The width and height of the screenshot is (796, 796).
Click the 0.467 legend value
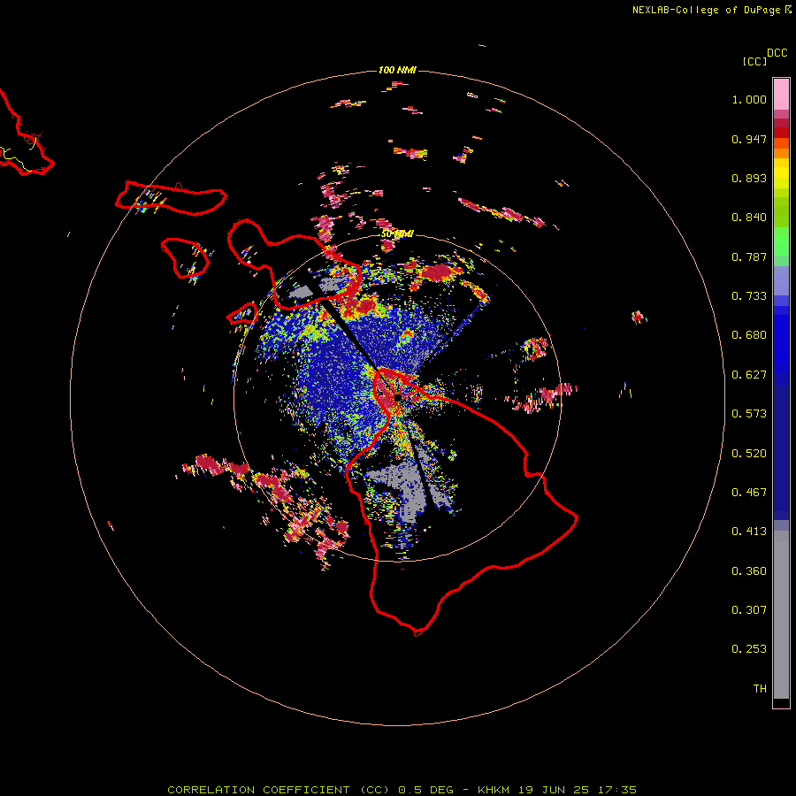(x=749, y=493)
